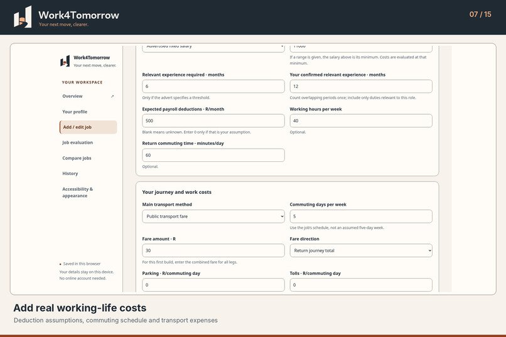Screen dimensions: 506x337
Task: Click 'Use the job's schedule' hint text
Action: click(x=337, y=228)
